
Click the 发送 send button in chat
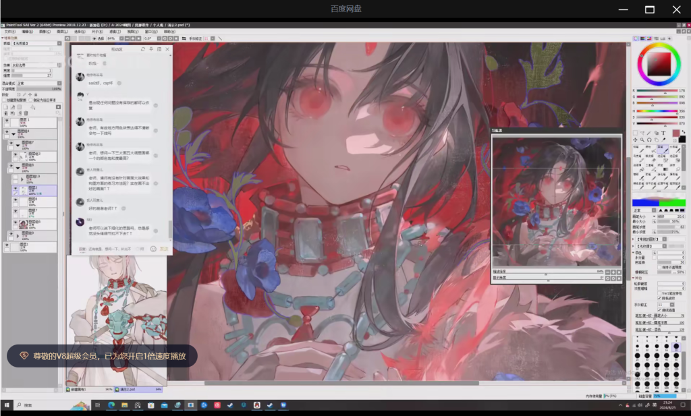coord(164,249)
